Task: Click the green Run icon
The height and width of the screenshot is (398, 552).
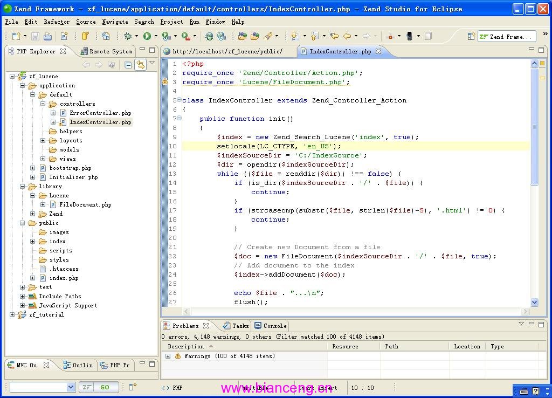Action: click(x=147, y=36)
